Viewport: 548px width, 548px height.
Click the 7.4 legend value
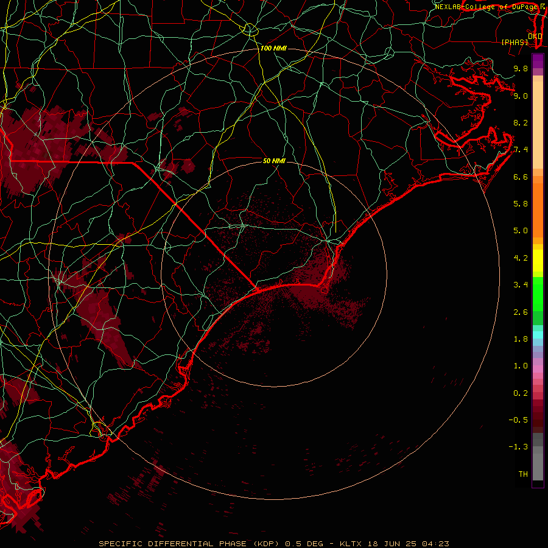[521, 150]
